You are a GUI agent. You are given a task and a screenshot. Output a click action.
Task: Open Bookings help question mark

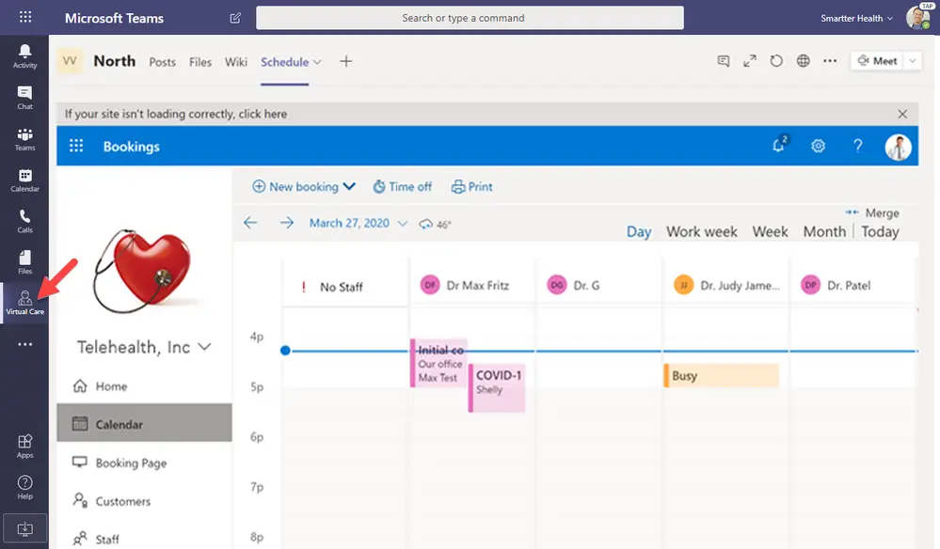pyautogui.click(x=858, y=146)
